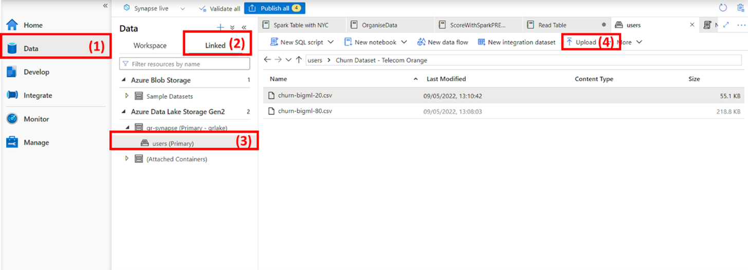Open the Monitor hub
The height and width of the screenshot is (270, 748).
pyautogui.click(x=36, y=119)
